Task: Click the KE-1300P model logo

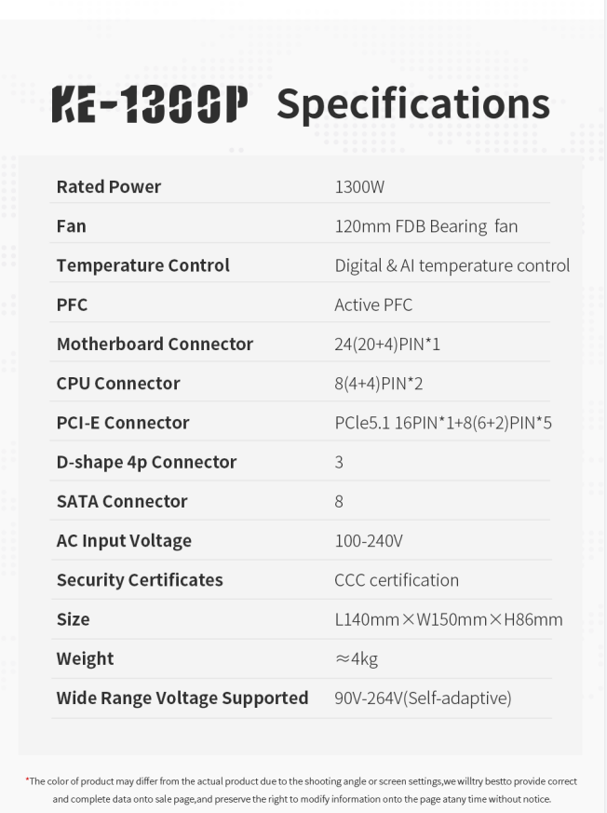Action: 150,104
